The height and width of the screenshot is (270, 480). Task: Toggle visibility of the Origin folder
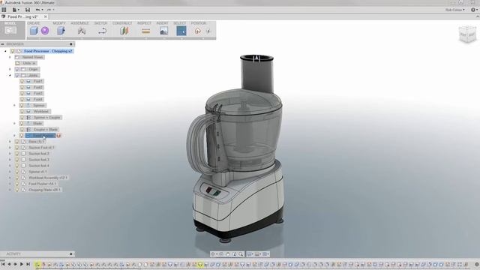(16, 69)
